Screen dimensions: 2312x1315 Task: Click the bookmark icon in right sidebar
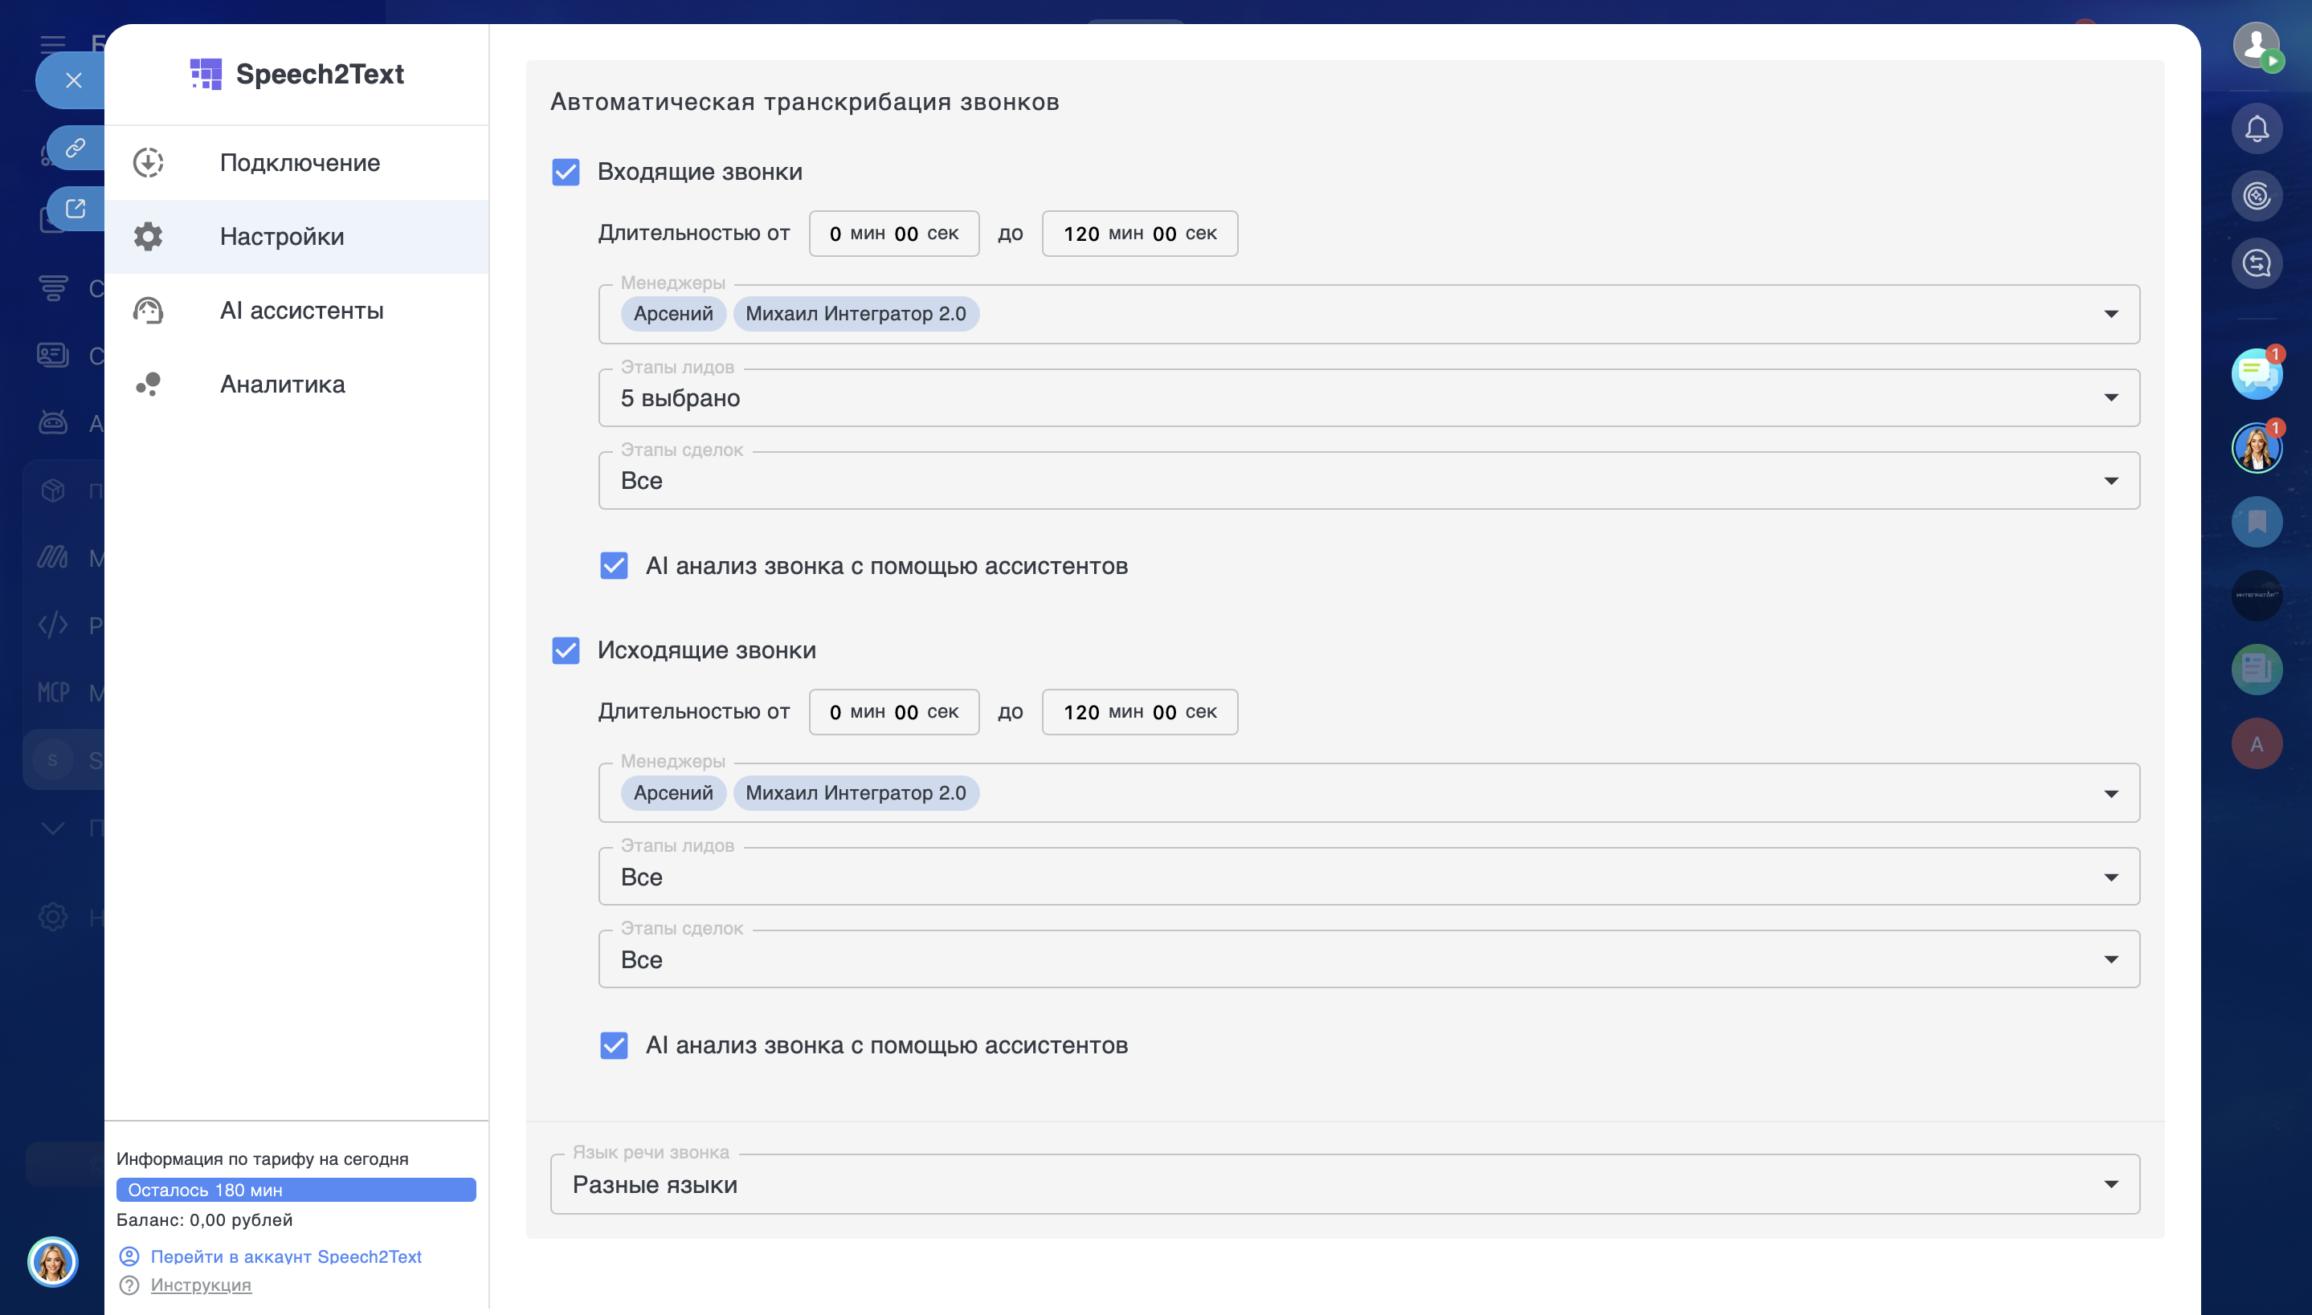2256,521
